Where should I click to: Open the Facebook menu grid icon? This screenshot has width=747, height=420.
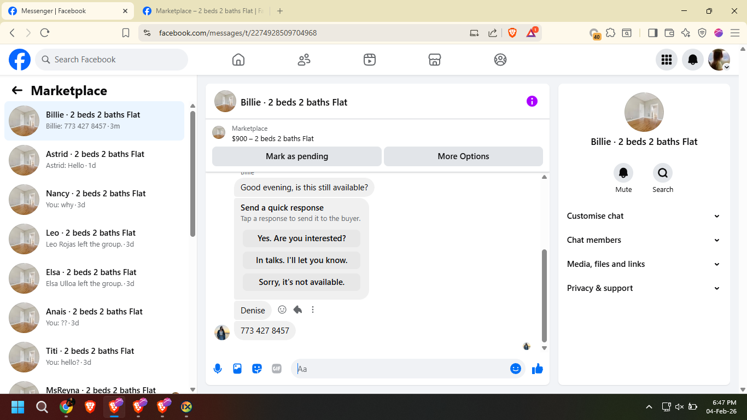click(x=667, y=60)
